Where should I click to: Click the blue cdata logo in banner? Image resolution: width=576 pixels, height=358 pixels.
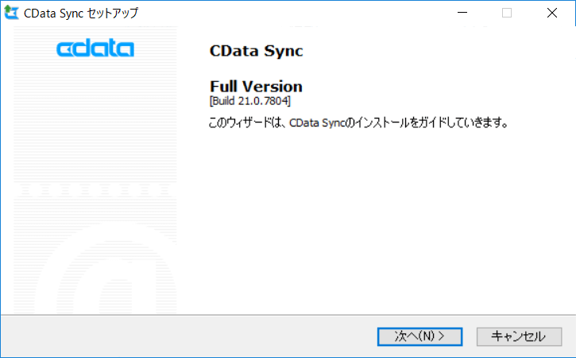[x=95, y=49]
